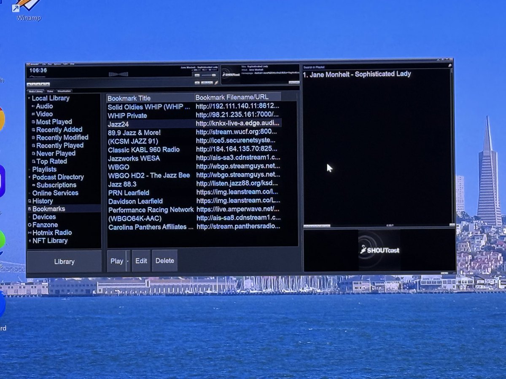Select the WBGO bookmark title
The image size is (506, 379).
119,167
